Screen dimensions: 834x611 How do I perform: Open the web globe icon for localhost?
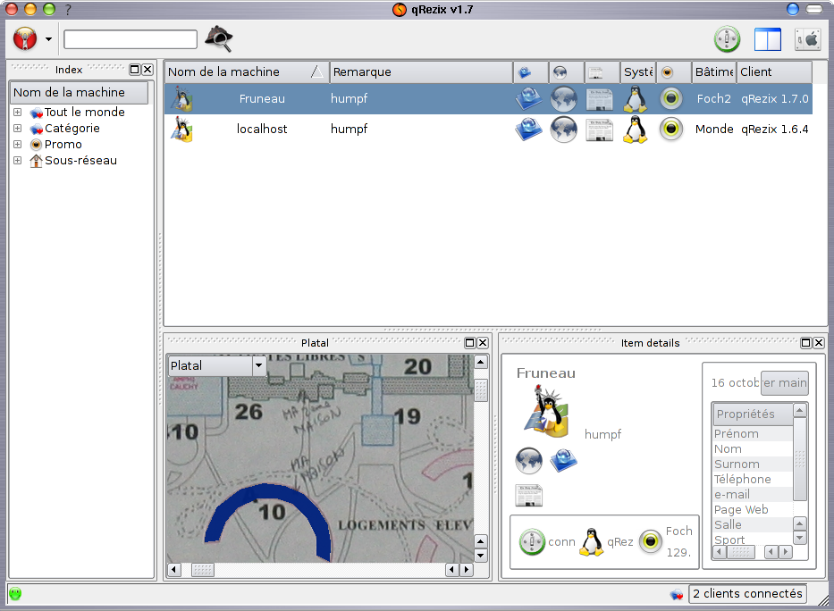(564, 130)
